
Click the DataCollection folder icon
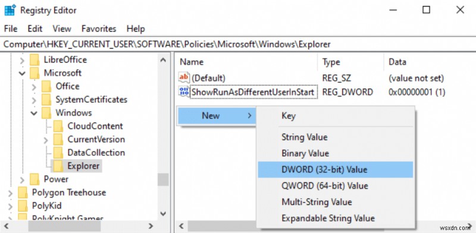point(58,153)
